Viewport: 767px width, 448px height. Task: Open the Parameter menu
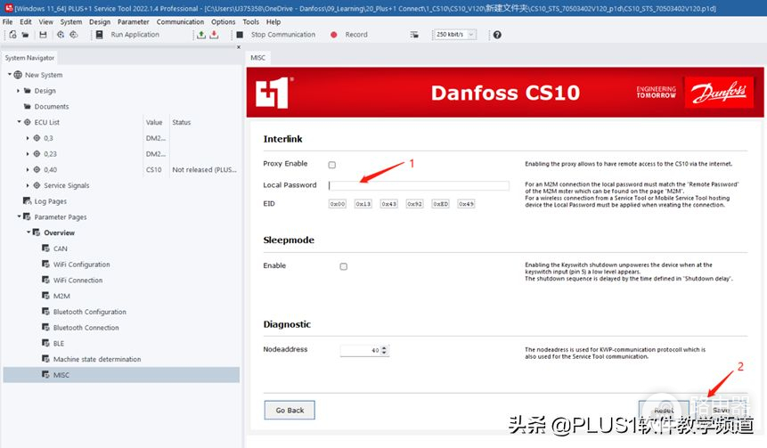(x=133, y=21)
